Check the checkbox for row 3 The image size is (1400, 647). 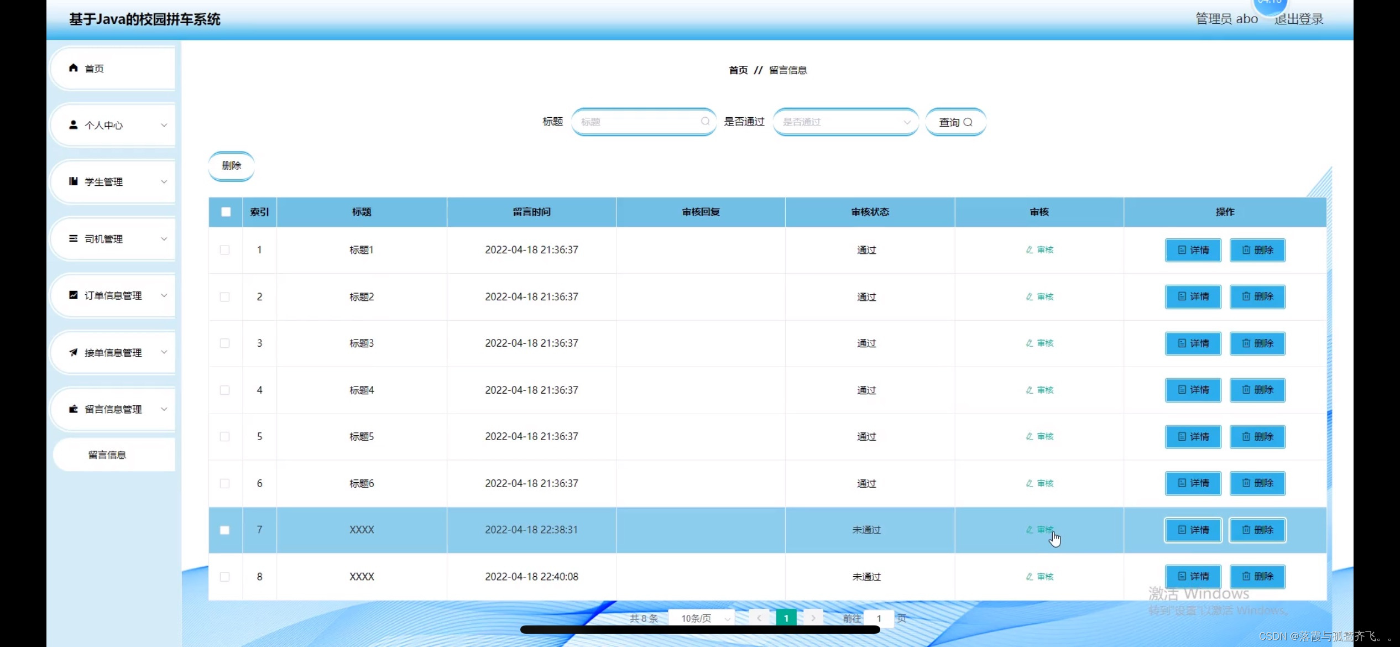[224, 343]
